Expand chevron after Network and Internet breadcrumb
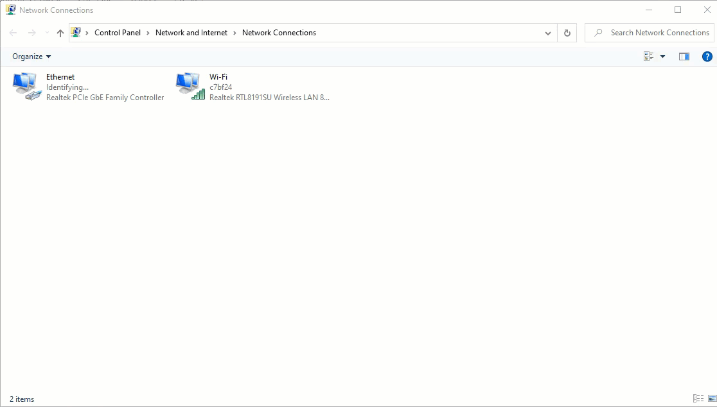 click(235, 33)
